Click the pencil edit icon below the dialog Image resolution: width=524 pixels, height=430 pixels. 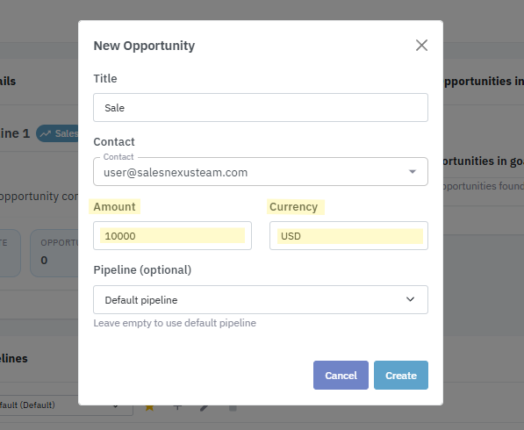pos(205,408)
